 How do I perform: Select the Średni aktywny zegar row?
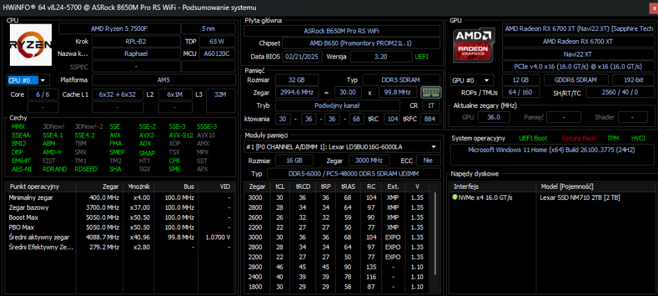click(120, 237)
